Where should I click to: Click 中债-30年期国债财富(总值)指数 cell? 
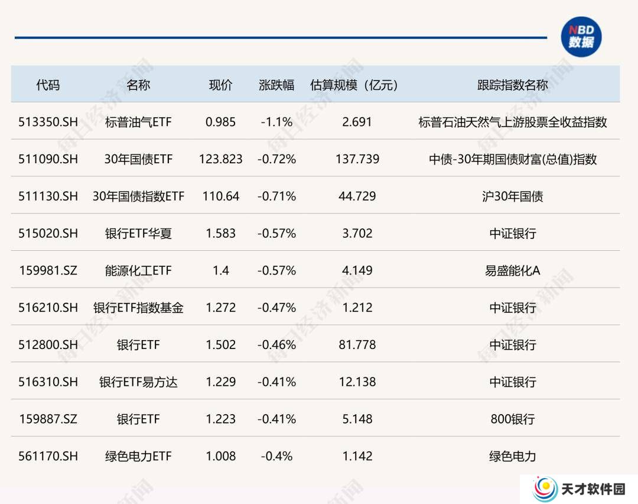pos(513,159)
